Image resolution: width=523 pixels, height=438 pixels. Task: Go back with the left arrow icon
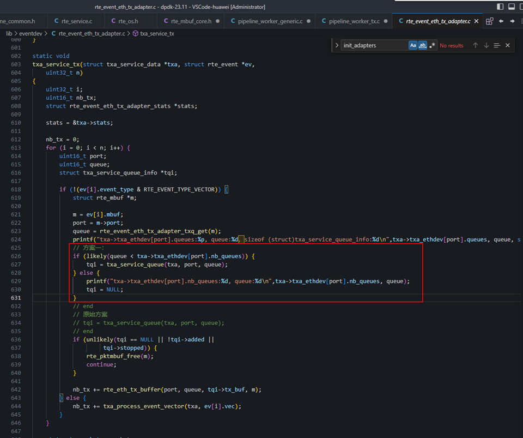tap(501, 21)
